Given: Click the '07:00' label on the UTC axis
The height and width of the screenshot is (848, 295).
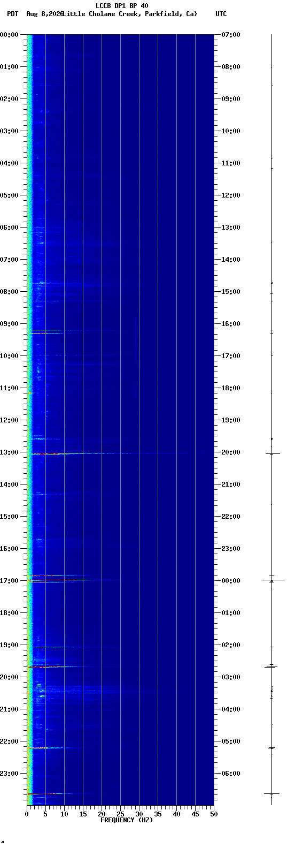Looking at the screenshot, I should point(230,35).
